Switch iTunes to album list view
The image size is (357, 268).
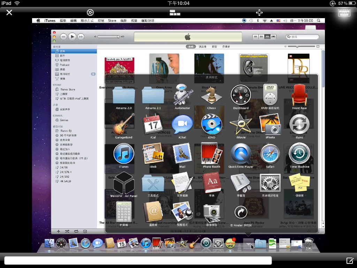[x=261, y=37]
